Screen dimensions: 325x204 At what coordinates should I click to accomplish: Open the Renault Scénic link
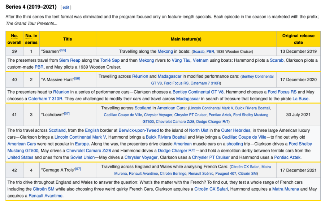coord(201,174)
